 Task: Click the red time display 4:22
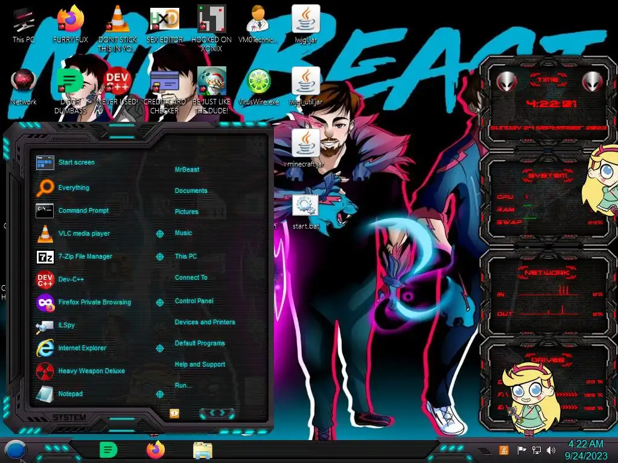click(x=552, y=104)
